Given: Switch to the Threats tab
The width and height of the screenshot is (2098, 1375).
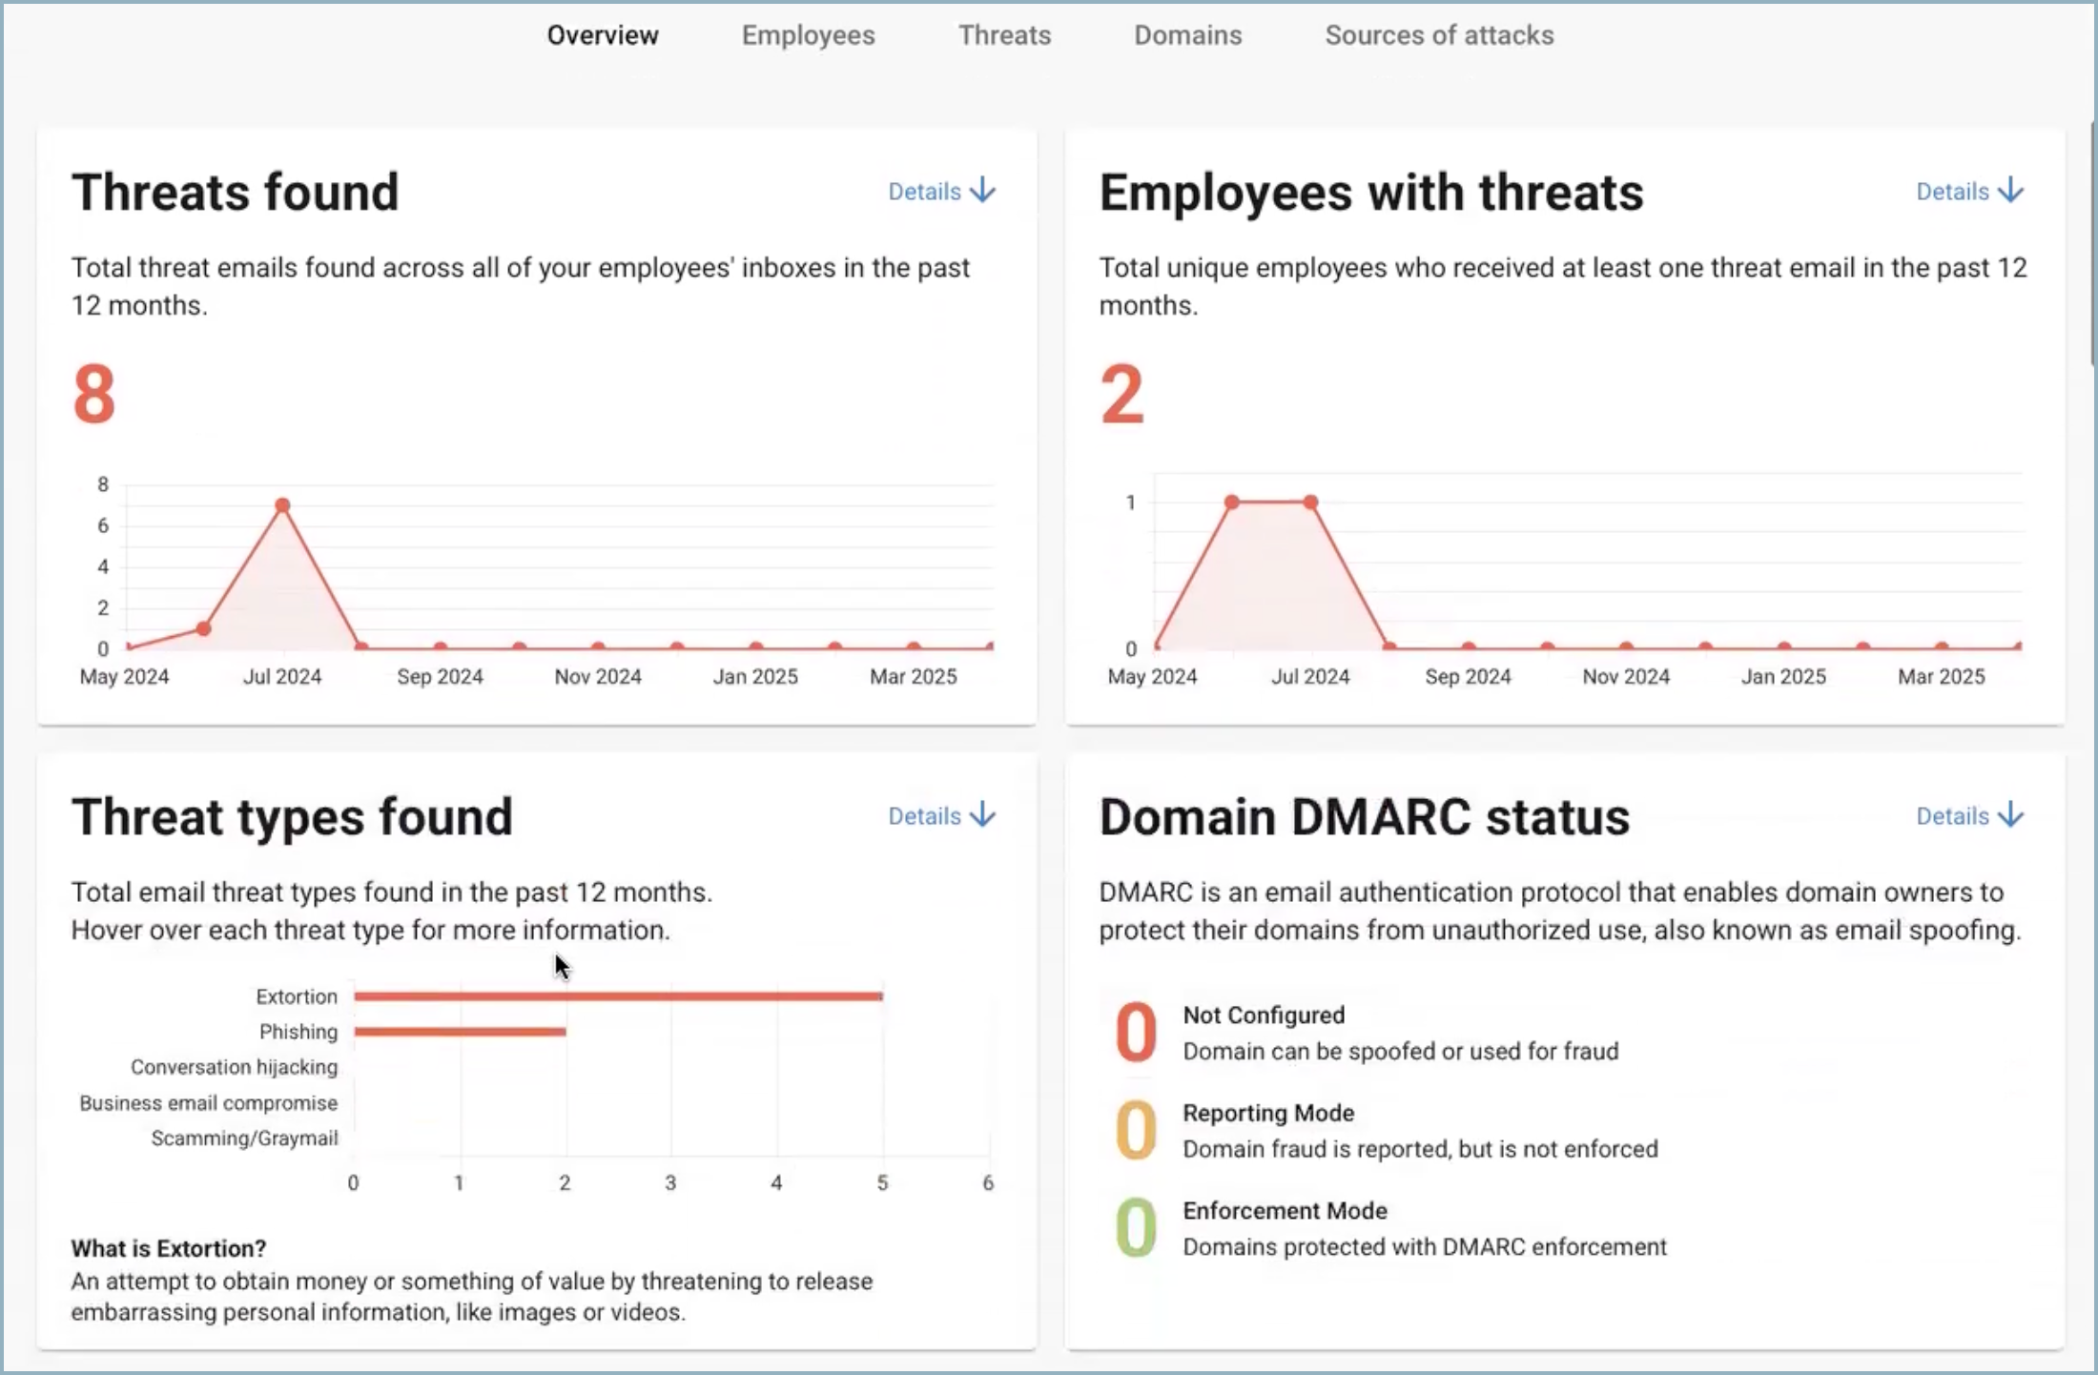Looking at the screenshot, I should [1004, 35].
